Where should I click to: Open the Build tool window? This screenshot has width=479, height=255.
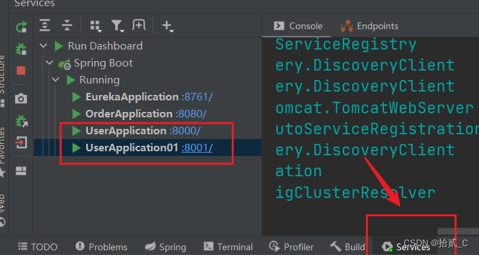click(x=348, y=247)
